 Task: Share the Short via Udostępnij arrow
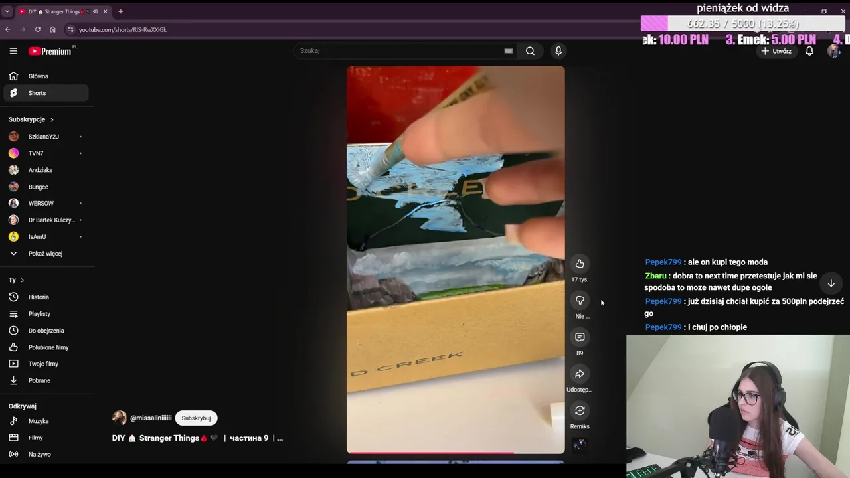[580, 374]
